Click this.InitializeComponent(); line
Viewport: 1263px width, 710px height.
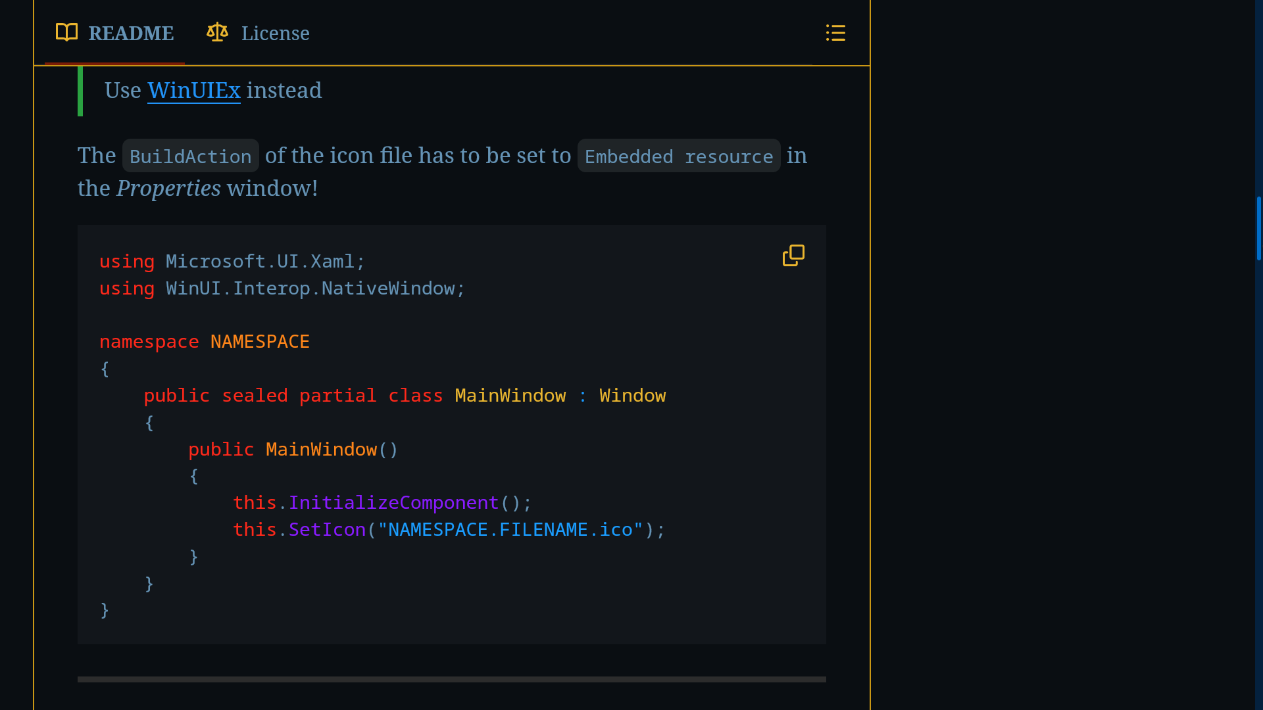coord(382,503)
